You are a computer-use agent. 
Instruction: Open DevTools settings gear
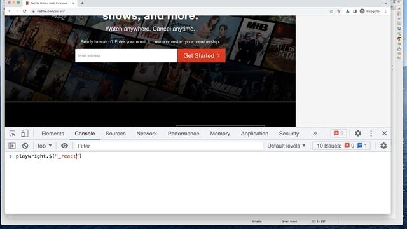[358, 134]
